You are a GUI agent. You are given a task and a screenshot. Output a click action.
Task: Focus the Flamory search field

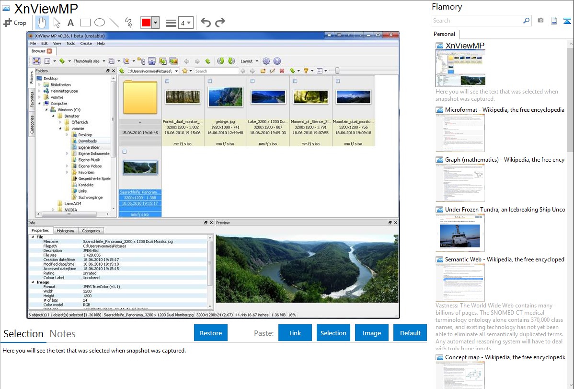[x=477, y=21]
